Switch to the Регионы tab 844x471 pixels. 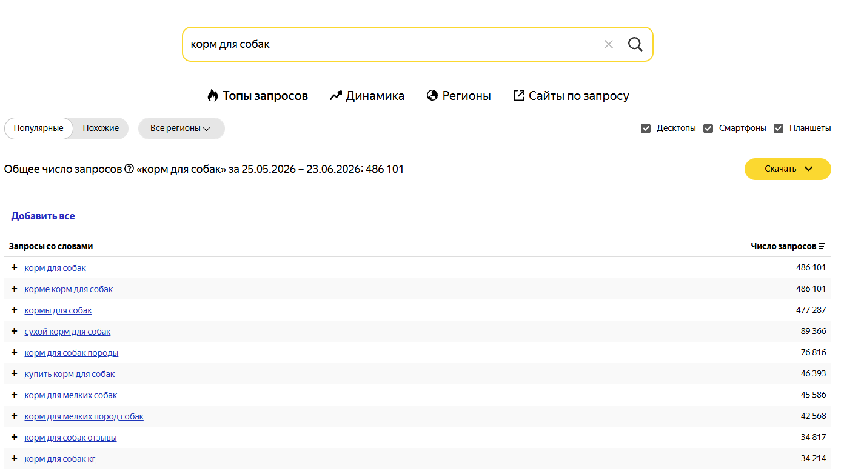[x=459, y=96]
